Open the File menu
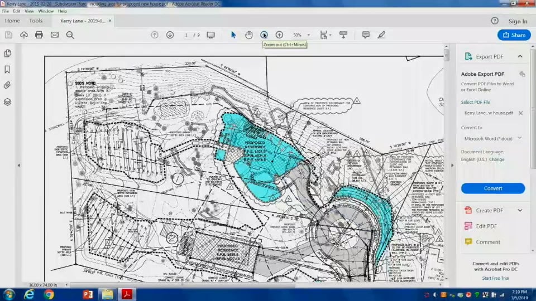 (x=6, y=11)
